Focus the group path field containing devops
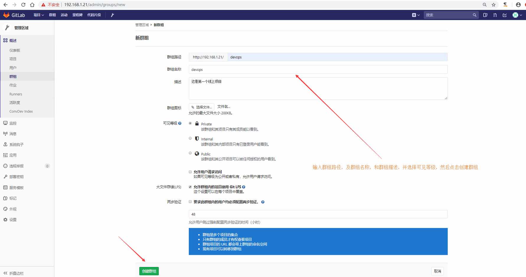526x277 pixels. click(x=337, y=57)
